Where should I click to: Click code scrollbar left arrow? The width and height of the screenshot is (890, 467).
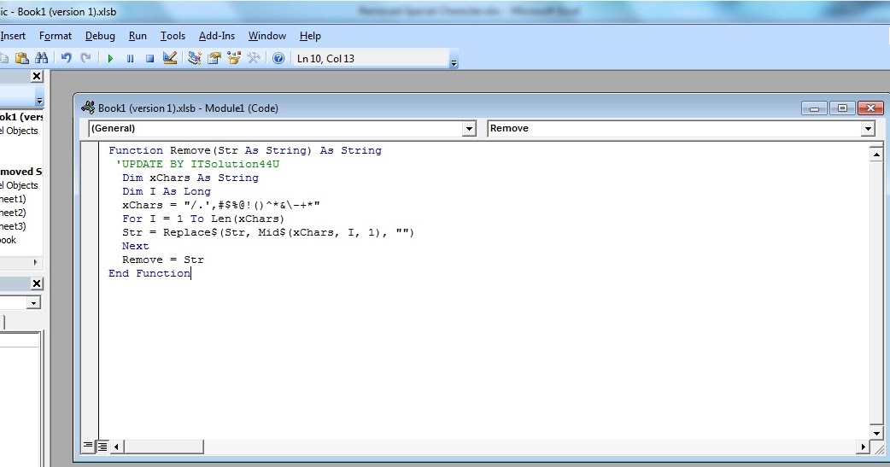coord(116,447)
